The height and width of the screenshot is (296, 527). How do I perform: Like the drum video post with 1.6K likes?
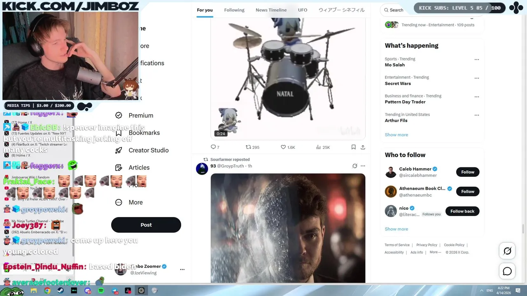click(x=288, y=147)
